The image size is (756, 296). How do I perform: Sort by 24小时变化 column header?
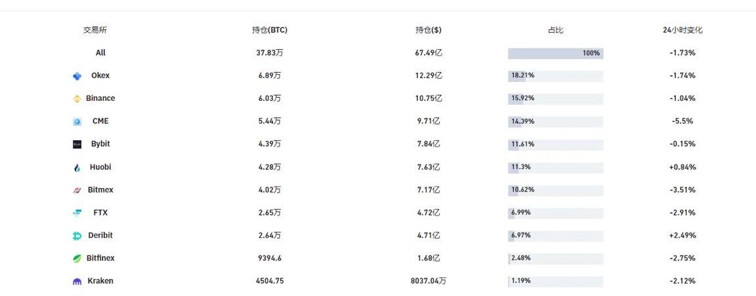coord(682,30)
